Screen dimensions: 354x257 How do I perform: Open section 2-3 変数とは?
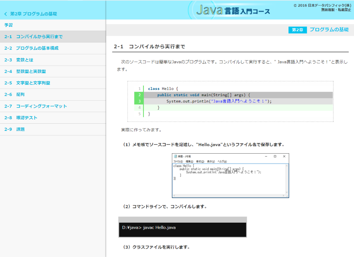[x=53, y=60]
